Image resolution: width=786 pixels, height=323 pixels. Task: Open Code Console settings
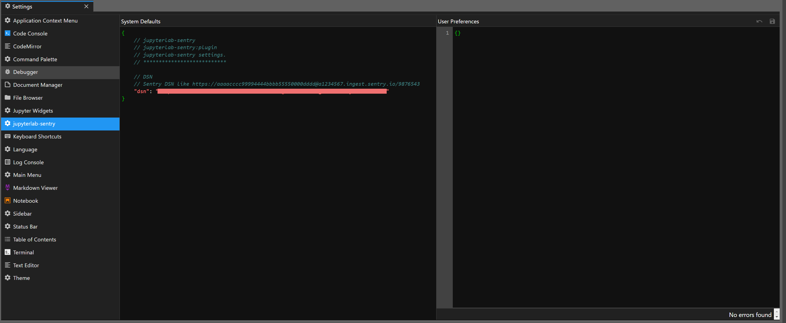pyautogui.click(x=60, y=34)
